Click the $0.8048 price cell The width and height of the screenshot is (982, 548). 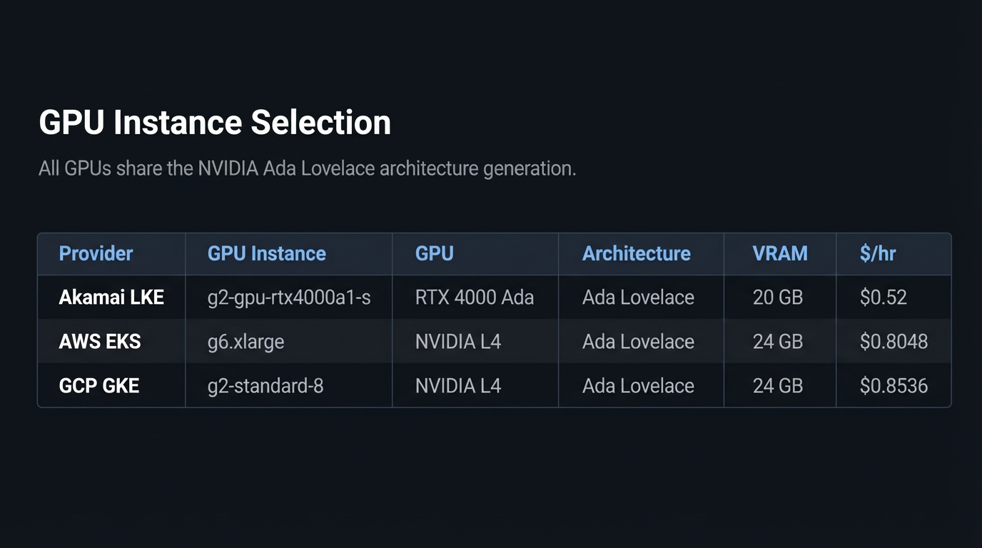[x=894, y=341]
